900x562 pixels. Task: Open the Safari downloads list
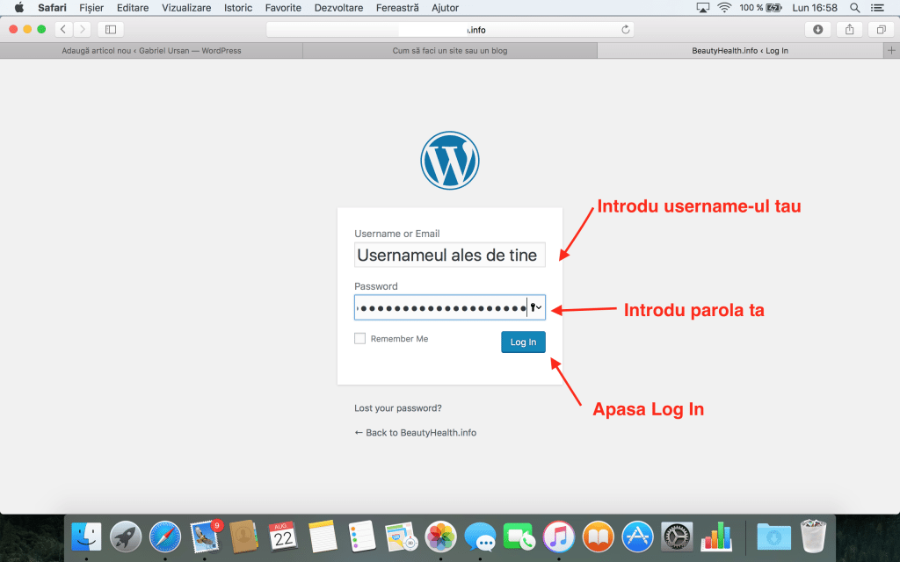(x=818, y=29)
